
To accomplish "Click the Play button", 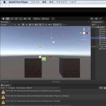I will (92, 19).
